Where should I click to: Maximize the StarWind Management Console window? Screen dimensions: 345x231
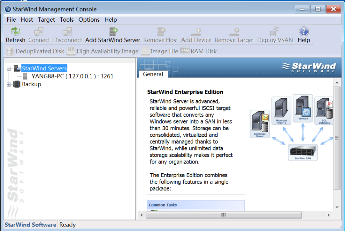[x=318, y=9]
